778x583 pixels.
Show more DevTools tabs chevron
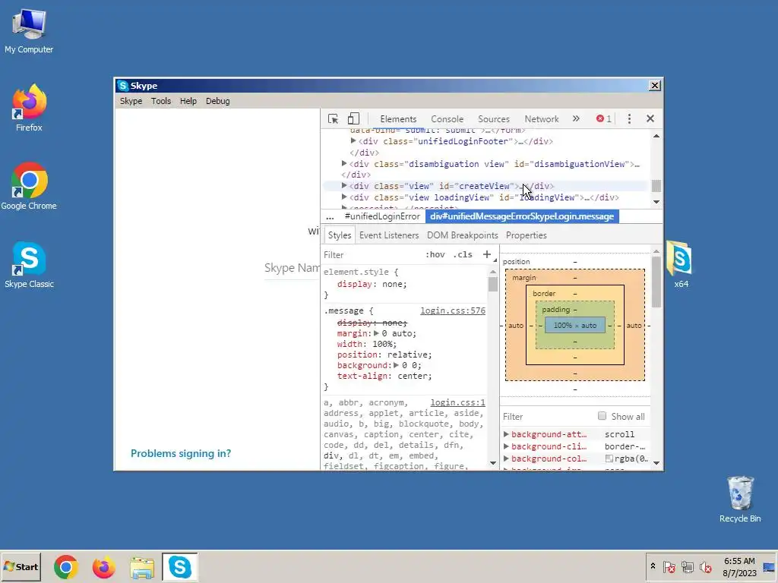pos(576,119)
